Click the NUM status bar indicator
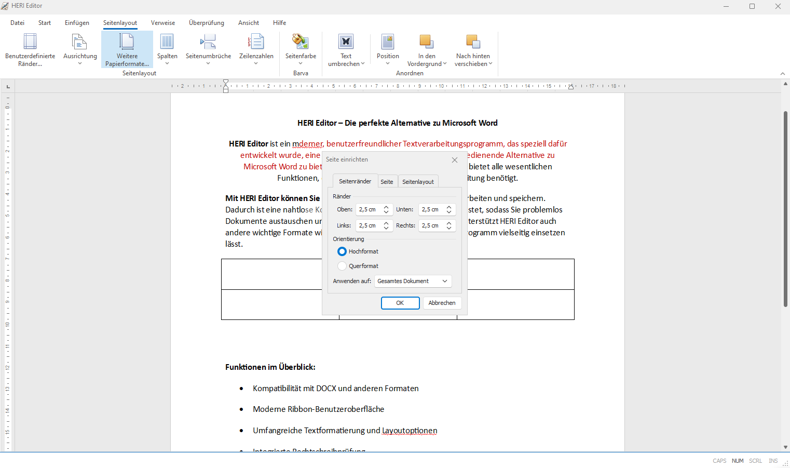 738,461
